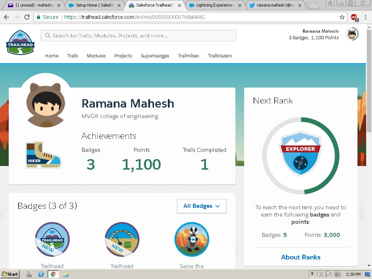The image size is (372, 279).
Task: Click Ramana Mahesh name in header
Action: coord(320,31)
